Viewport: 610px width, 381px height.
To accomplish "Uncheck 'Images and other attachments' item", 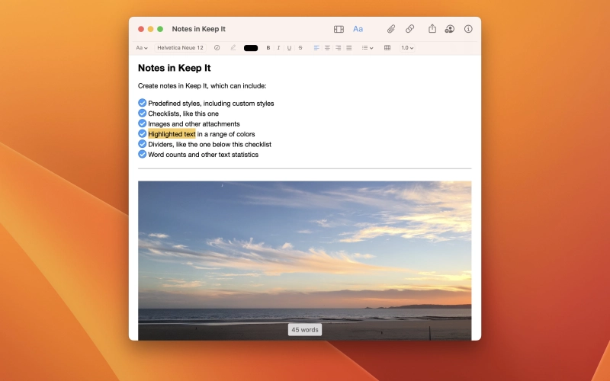I will coord(142,123).
